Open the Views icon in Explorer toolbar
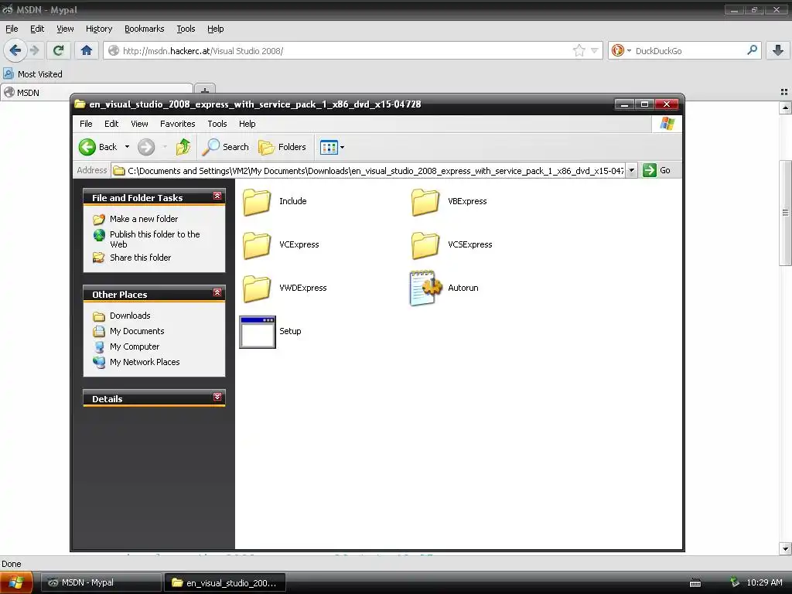This screenshot has width=792, height=594. (328, 147)
